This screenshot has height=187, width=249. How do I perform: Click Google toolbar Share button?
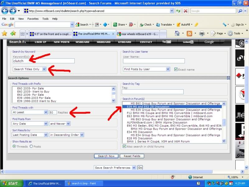[120, 25]
